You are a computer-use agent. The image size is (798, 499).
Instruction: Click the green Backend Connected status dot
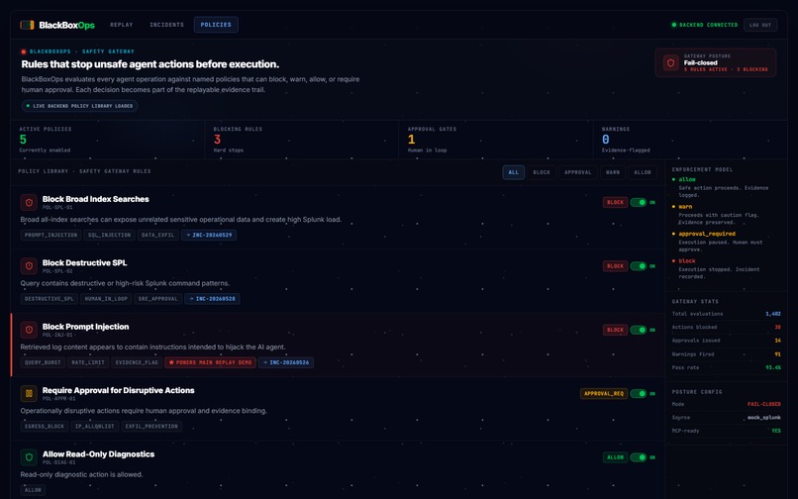[674, 25]
